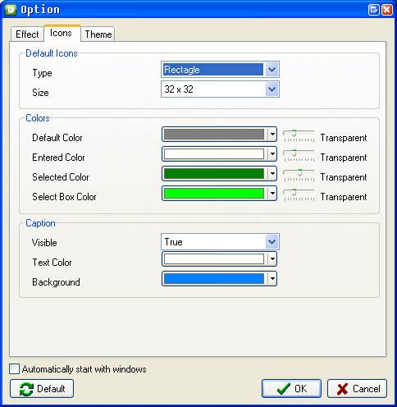Expand the Background color picker arrow
The image size is (397, 407).
[x=272, y=278]
